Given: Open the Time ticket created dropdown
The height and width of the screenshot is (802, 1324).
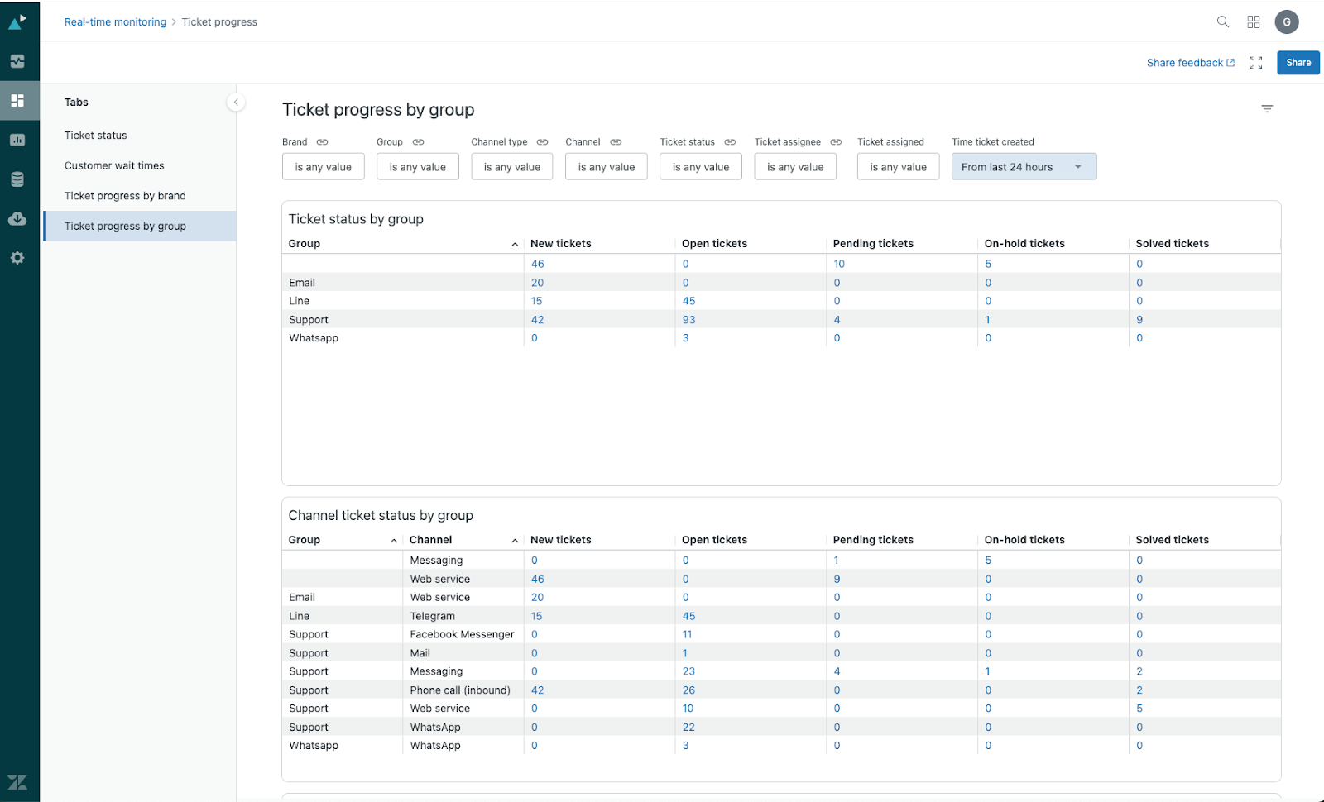Looking at the screenshot, I should click(x=1023, y=167).
